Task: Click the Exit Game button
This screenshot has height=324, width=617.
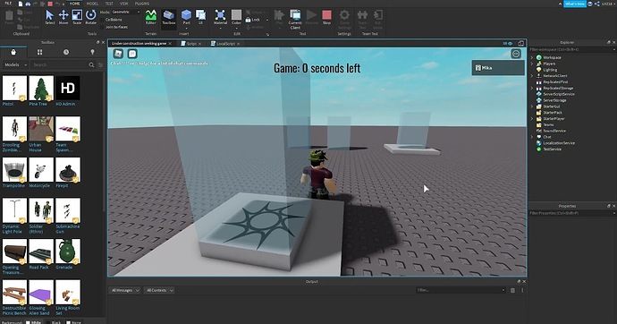Action: click(377, 20)
